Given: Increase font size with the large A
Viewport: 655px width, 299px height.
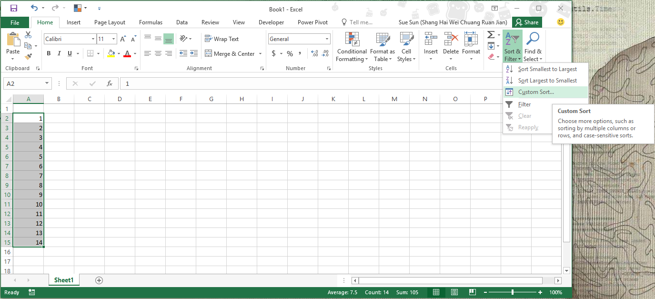Looking at the screenshot, I should 123,39.
